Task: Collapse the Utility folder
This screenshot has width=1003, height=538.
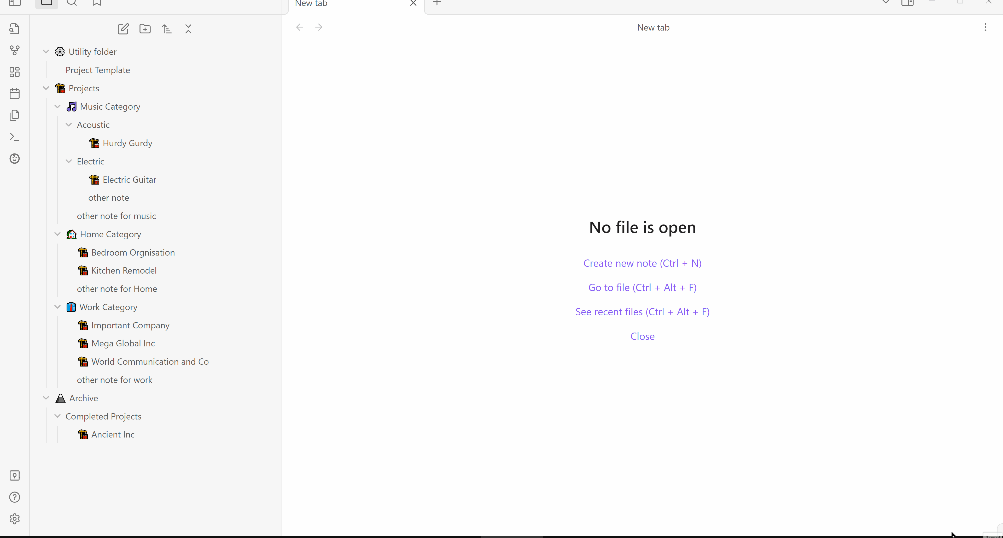Action: [46, 52]
